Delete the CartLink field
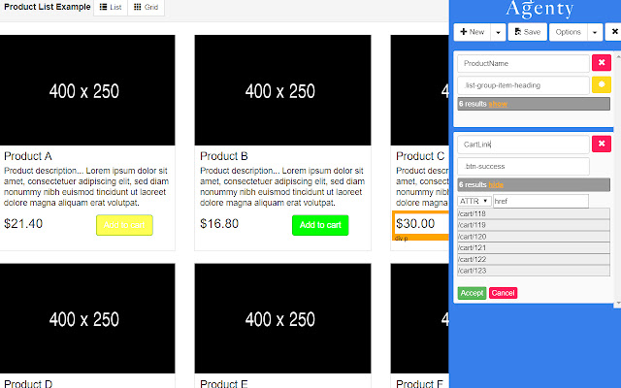The width and height of the screenshot is (621, 388). click(x=602, y=144)
